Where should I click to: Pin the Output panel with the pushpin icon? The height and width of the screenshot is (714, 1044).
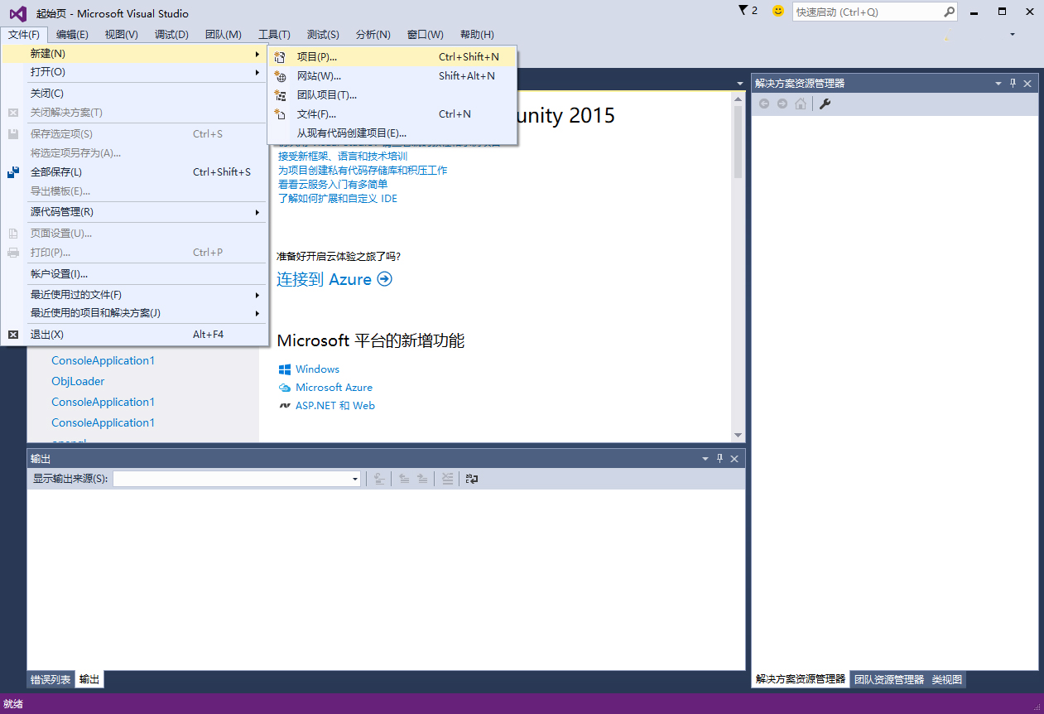coord(719,458)
